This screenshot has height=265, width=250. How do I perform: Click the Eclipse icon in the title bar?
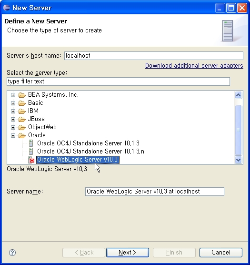[x=7, y=8]
